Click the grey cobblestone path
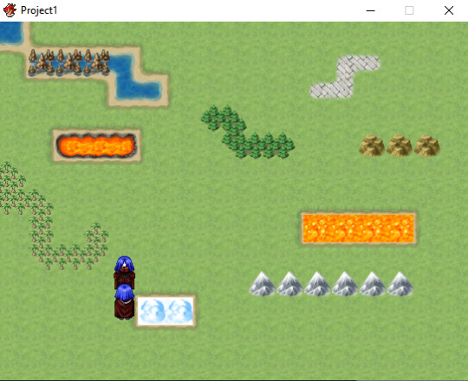The image size is (468, 381). (345, 76)
